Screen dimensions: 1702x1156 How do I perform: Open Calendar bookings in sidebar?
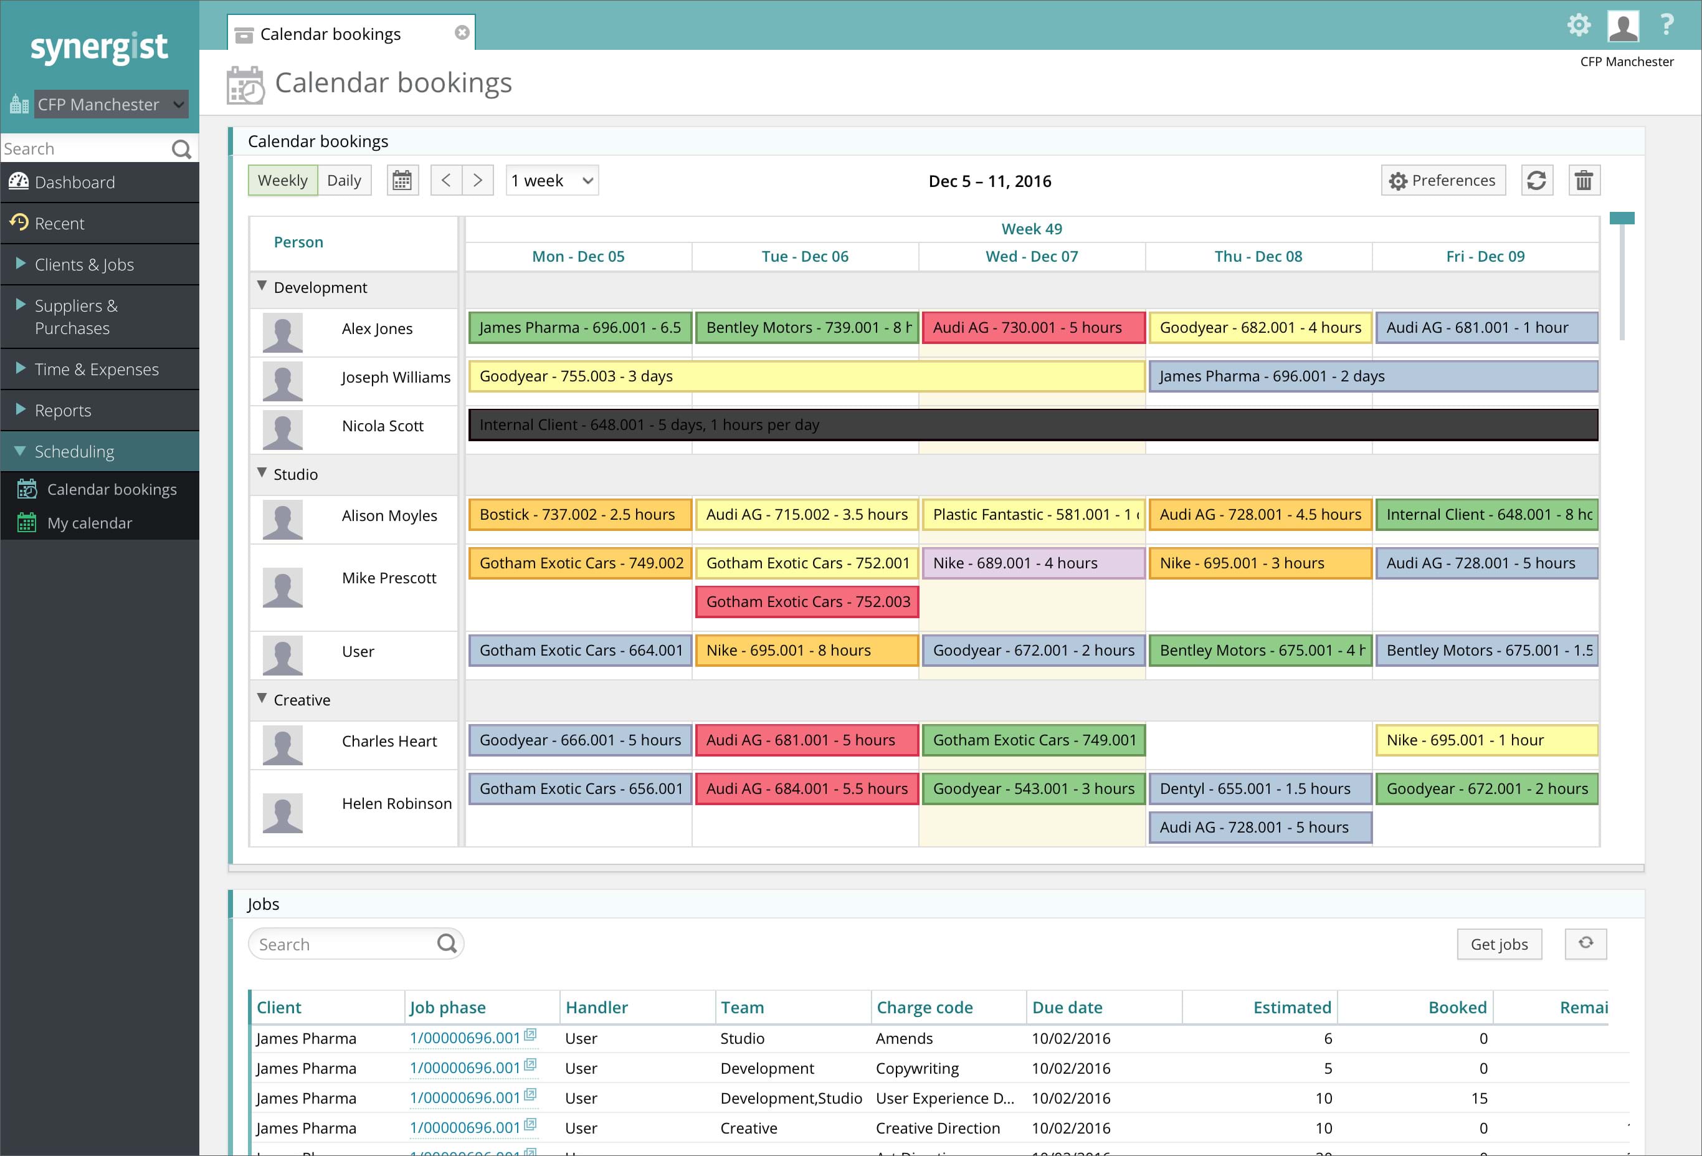100,489
